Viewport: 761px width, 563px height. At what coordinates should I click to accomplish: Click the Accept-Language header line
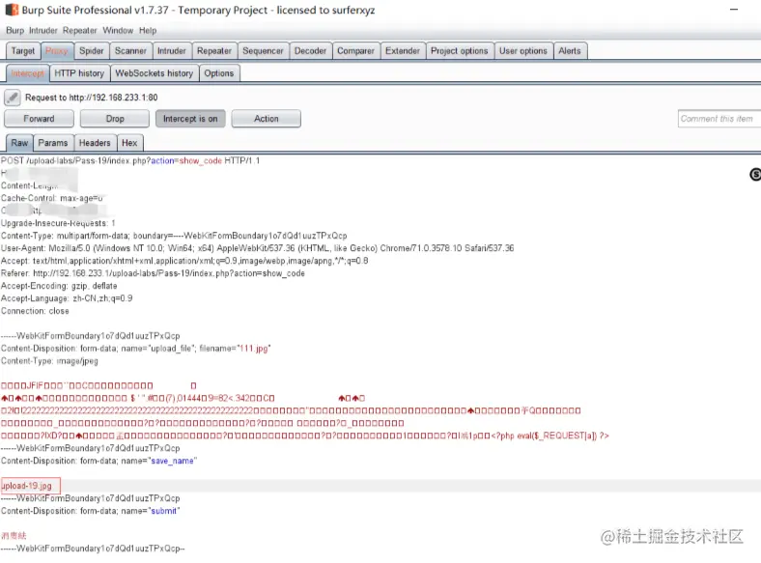tap(67, 298)
